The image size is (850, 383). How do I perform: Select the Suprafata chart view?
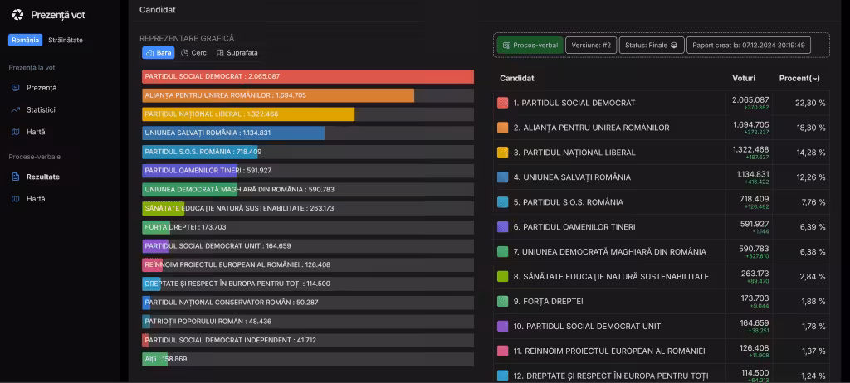pyautogui.click(x=237, y=53)
